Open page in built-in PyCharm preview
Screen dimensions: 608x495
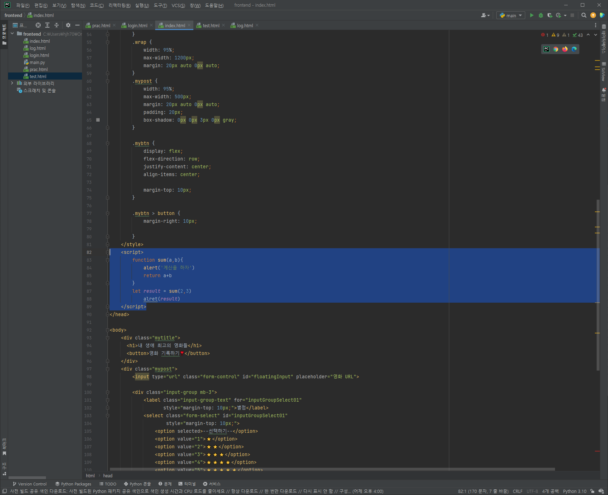[546, 49]
